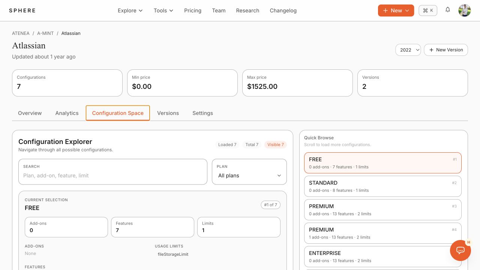Image resolution: width=480 pixels, height=270 pixels.
Task: Open the Versions tab
Action: click(x=168, y=113)
